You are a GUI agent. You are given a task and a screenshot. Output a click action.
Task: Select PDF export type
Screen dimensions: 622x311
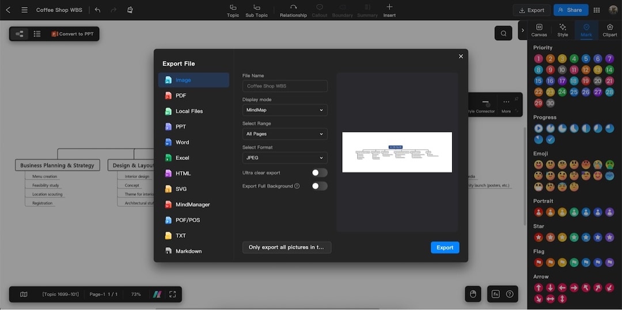[194, 96]
